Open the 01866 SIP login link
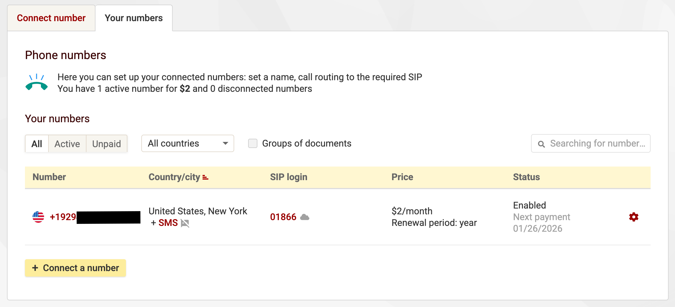This screenshot has height=307, width=675. click(283, 217)
